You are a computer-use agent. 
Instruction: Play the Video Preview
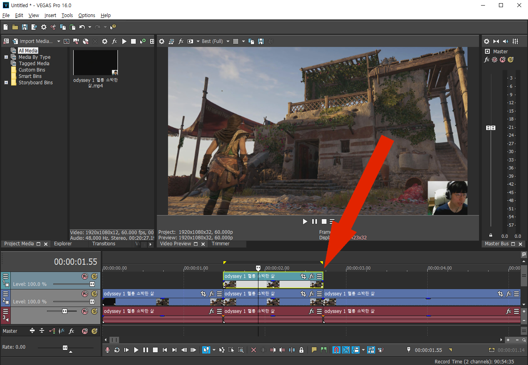pyautogui.click(x=305, y=221)
